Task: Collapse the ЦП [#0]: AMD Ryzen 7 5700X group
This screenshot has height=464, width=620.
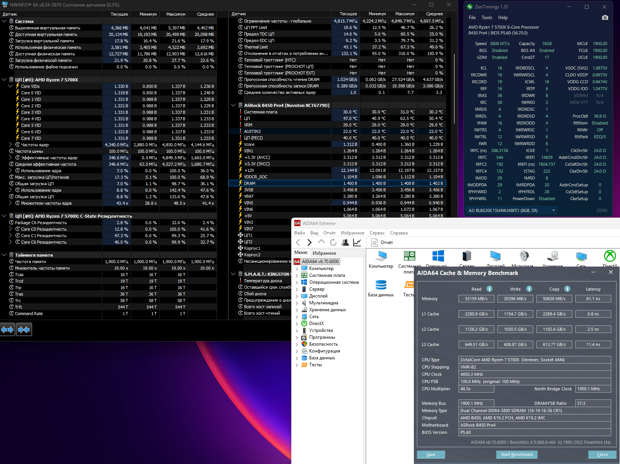Action: 4,79
